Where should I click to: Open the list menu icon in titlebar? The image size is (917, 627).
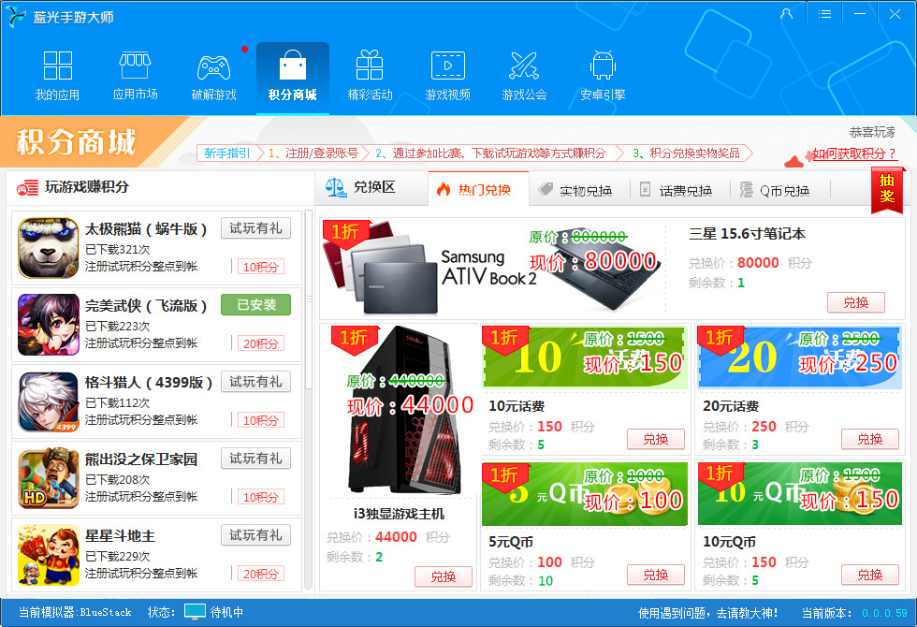(x=824, y=13)
